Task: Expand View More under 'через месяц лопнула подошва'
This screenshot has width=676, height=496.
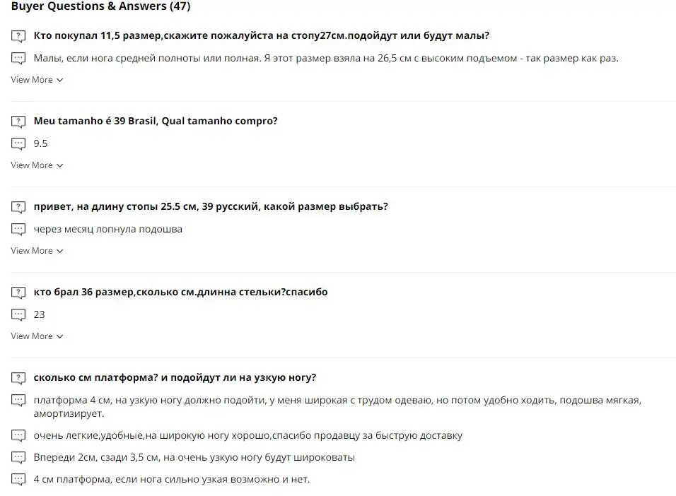Action: coord(37,251)
